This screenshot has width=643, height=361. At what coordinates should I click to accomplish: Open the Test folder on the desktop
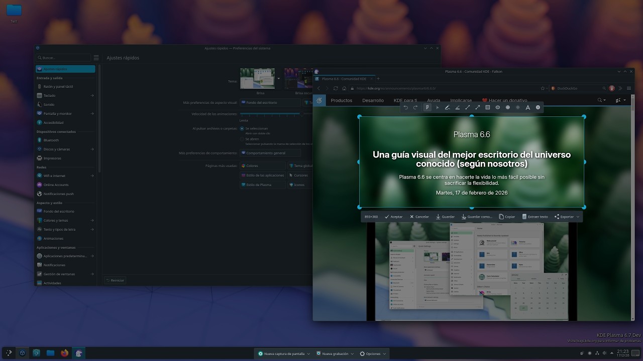(14, 13)
